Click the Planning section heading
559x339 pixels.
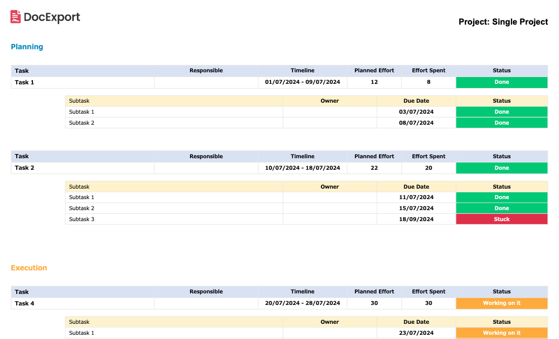click(27, 47)
